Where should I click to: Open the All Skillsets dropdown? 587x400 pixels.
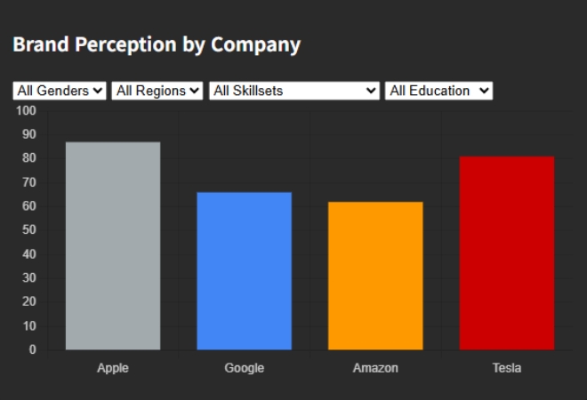294,91
